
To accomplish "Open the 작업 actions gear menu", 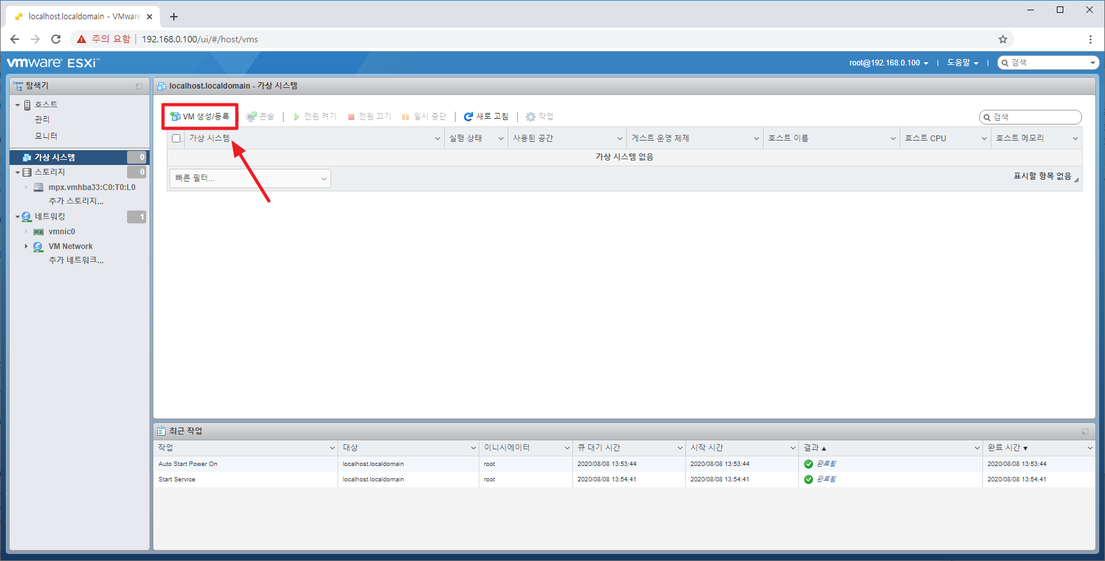I will (x=540, y=116).
